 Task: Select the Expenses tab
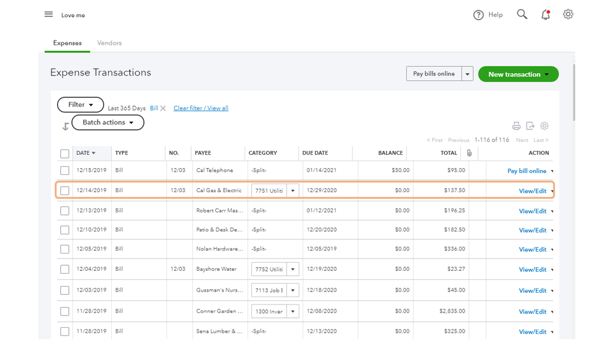(68, 43)
